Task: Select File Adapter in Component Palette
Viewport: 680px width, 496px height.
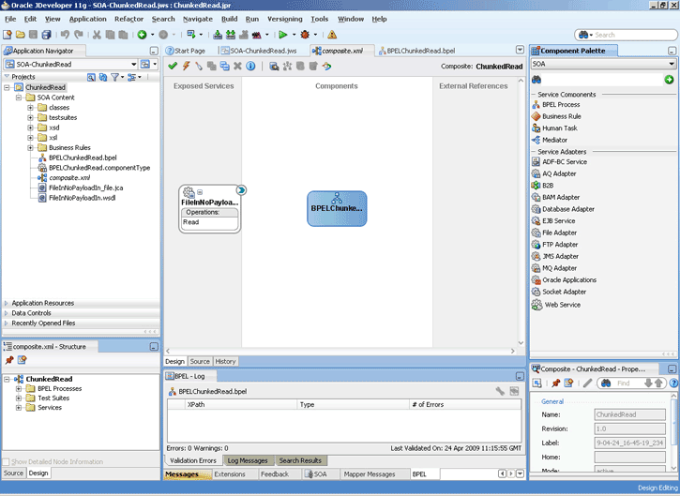Action: coord(559,233)
